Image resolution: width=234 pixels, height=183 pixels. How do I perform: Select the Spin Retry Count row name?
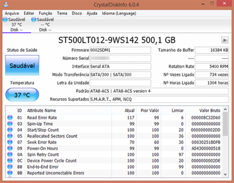pos(43,154)
